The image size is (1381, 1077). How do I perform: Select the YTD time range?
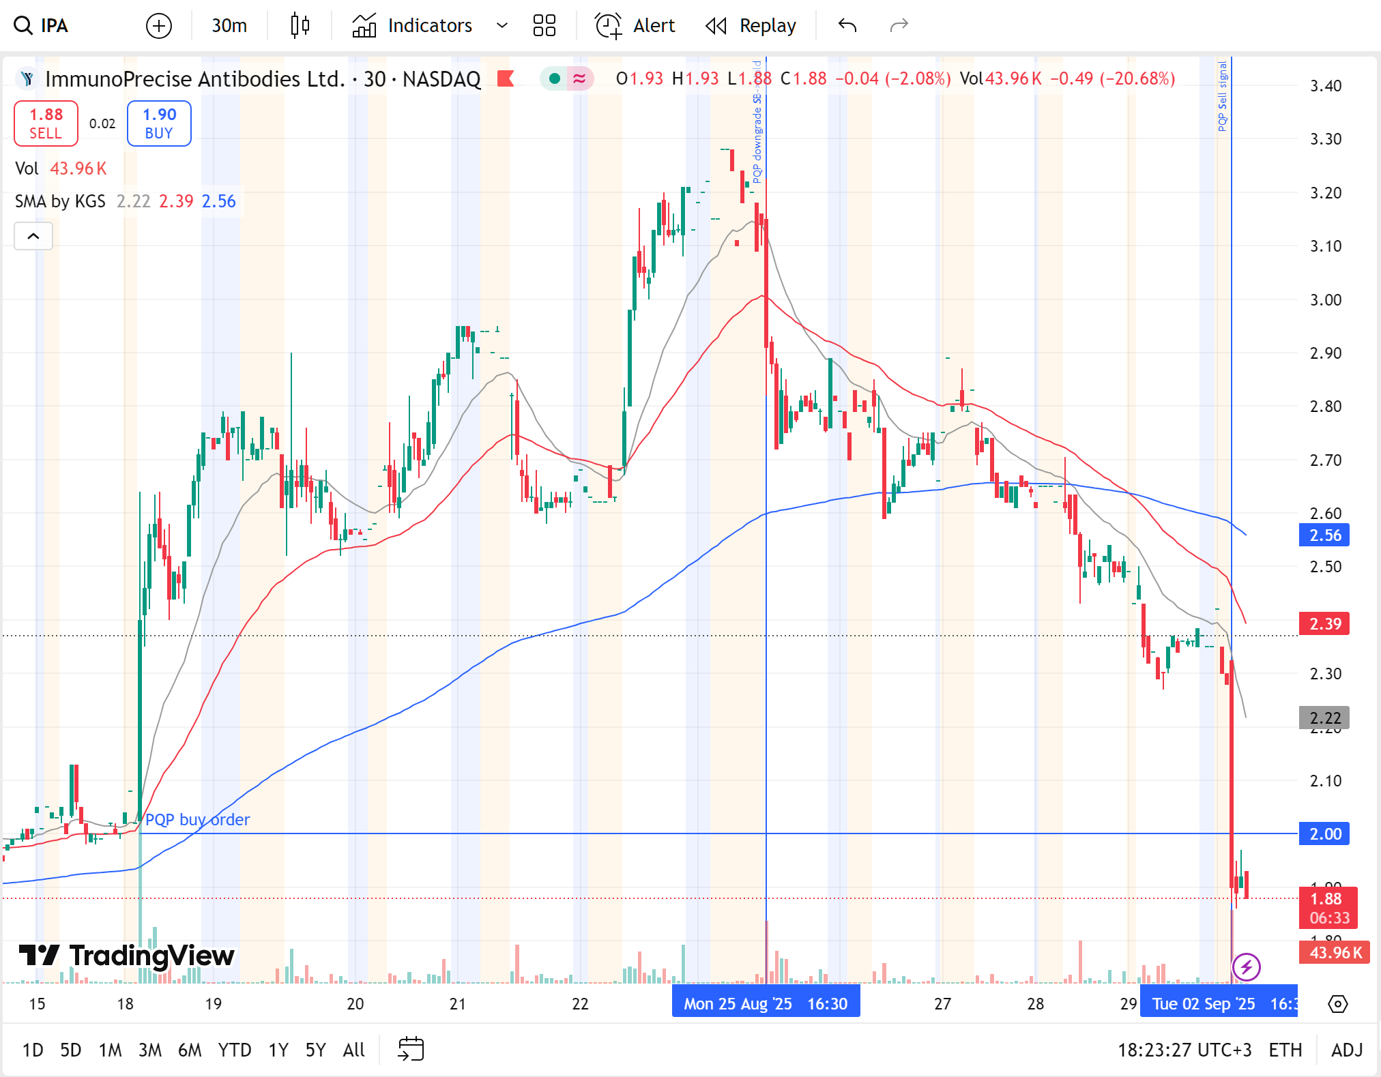[234, 1050]
